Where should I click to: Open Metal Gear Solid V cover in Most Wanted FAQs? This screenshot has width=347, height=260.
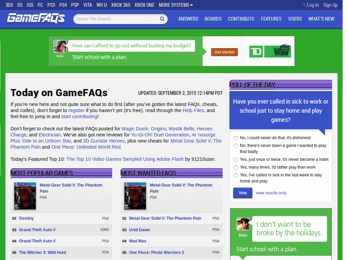tap(135, 196)
